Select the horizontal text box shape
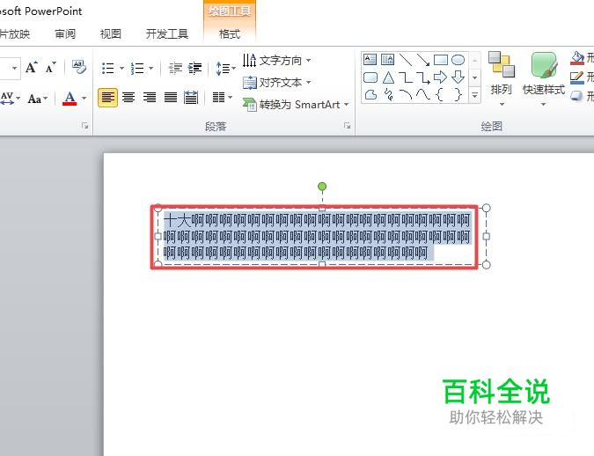This screenshot has width=594, height=456. 370,60
